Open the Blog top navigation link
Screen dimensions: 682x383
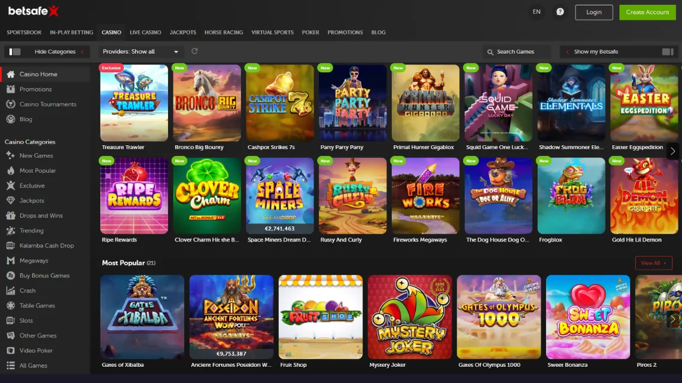click(378, 33)
